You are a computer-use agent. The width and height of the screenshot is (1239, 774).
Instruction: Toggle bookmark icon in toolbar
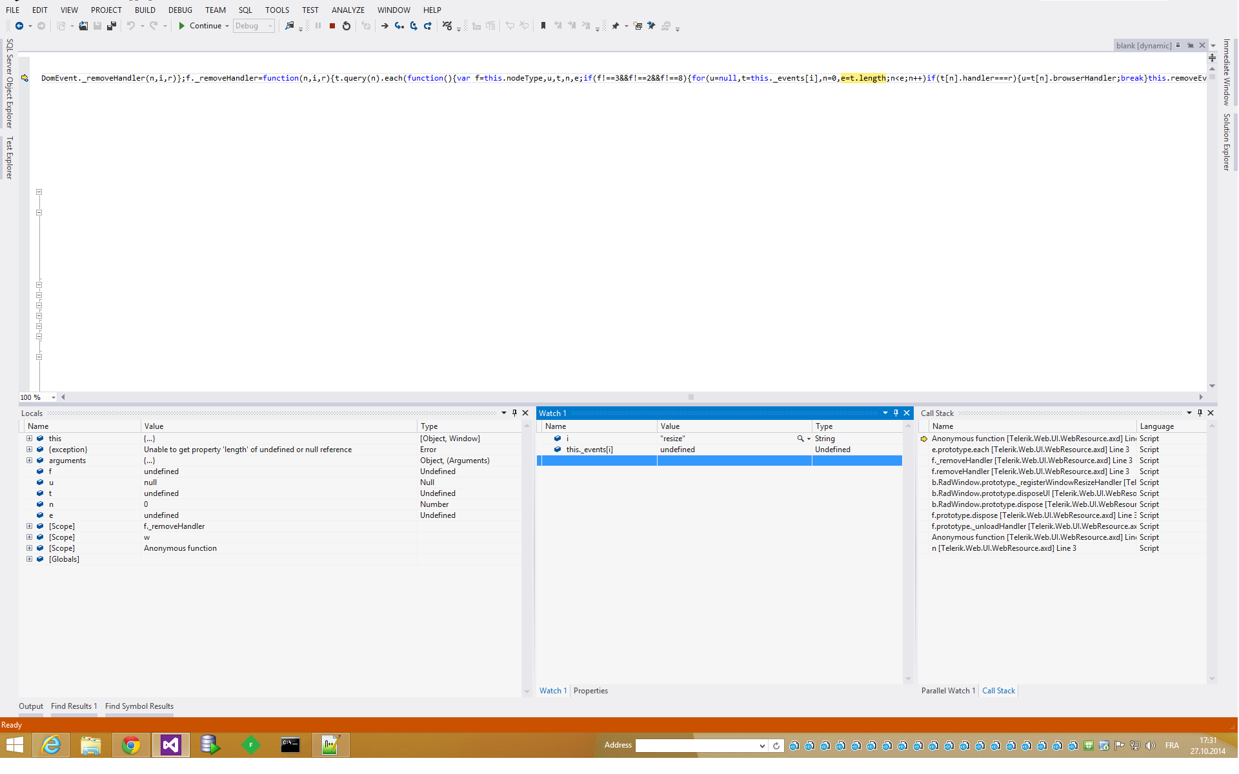coord(543,26)
